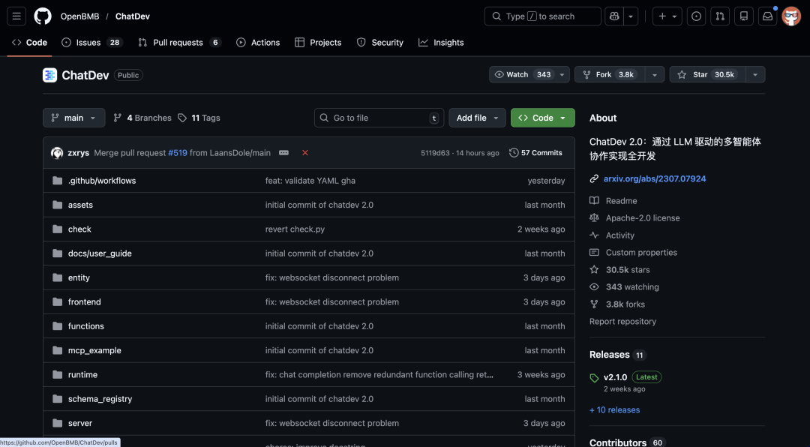This screenshot has width=810, height=447.
Task: Open the Copilot dropdown arrow
Action: (631, 16)
